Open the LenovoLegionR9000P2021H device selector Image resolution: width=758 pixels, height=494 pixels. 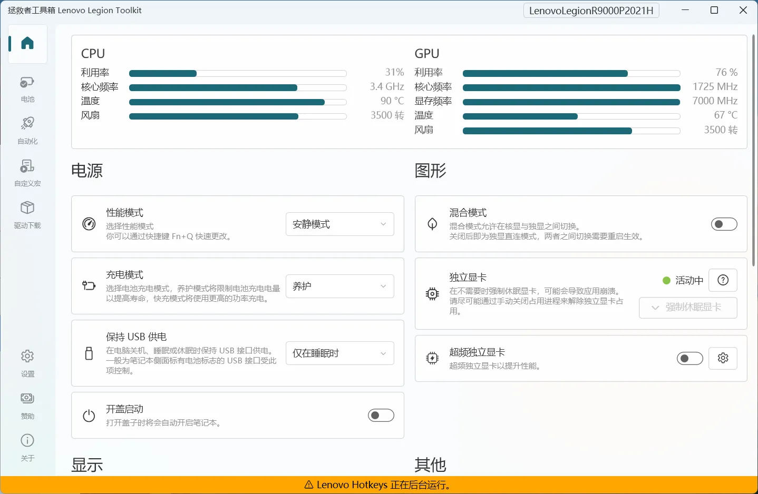click(x=591, y=10)
